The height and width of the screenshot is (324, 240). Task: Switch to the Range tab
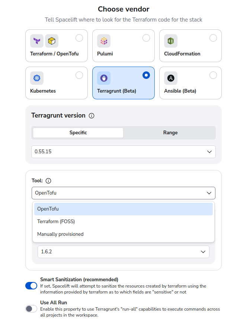170,133
